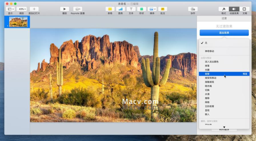Toggle the 动画效果 animate inspector
This screenshot has height=141, width=256.
pos(234,9)
